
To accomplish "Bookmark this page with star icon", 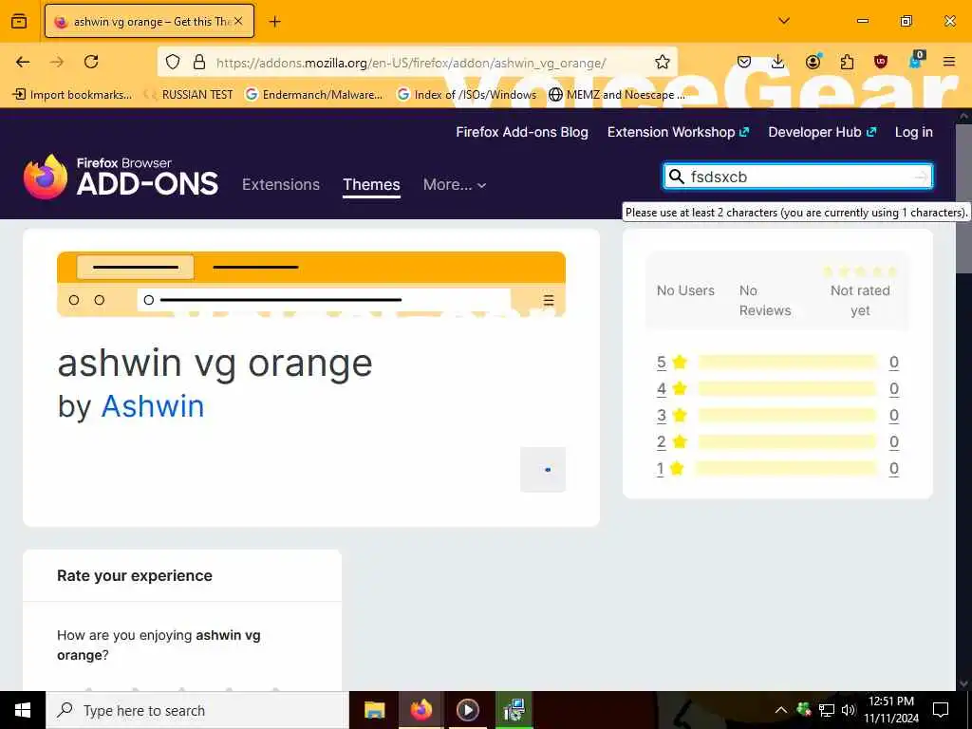I will point(662,62).
